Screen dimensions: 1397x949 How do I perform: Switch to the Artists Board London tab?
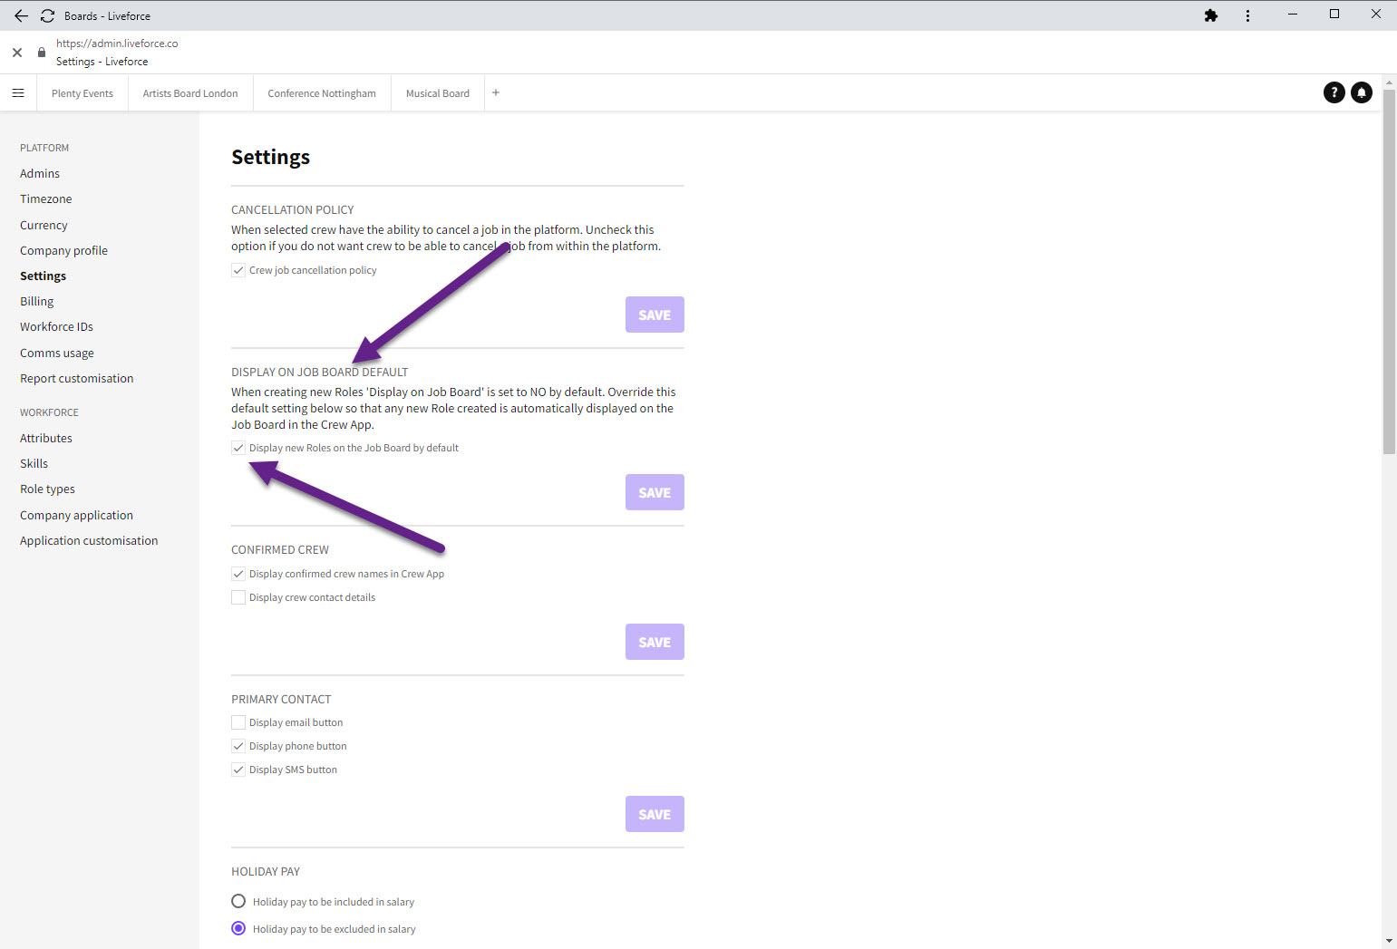click(190, 93)
